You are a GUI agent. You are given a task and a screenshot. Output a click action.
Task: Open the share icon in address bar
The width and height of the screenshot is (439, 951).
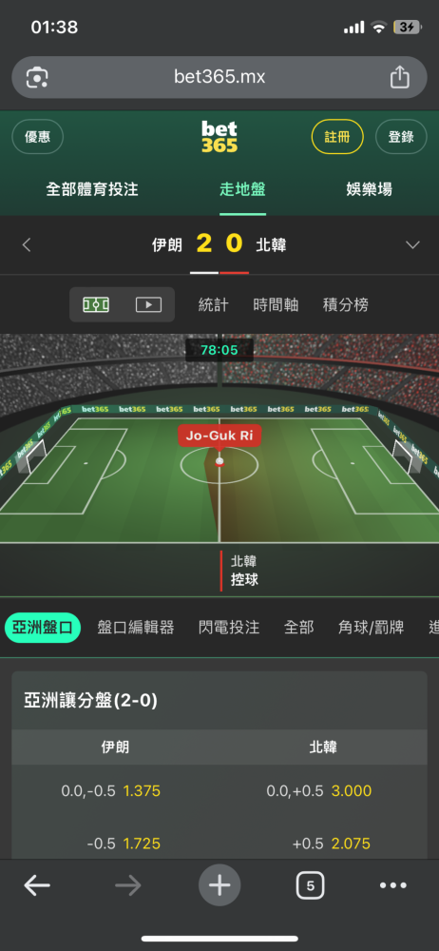[400, 77]
